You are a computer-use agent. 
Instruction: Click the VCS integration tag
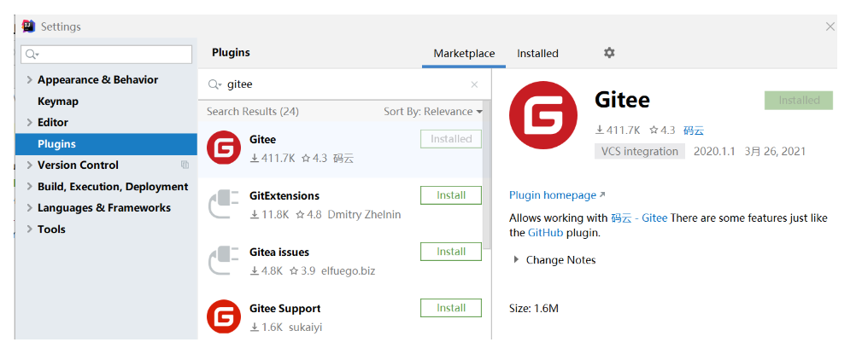click(639, 151)
